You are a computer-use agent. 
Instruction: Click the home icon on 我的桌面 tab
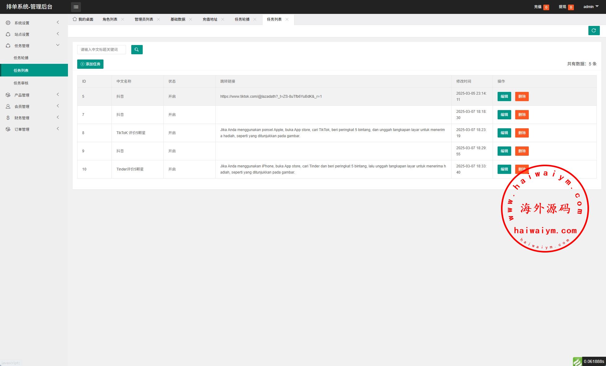[x=75, y=19]
